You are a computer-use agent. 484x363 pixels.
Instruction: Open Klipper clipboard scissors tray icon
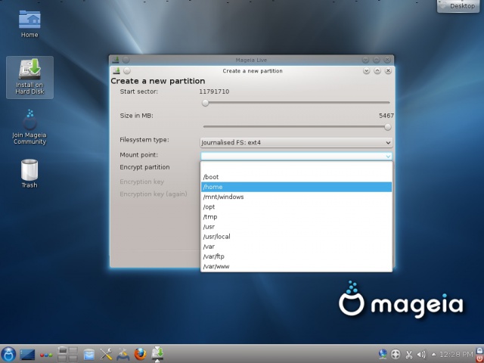point(409,355)
